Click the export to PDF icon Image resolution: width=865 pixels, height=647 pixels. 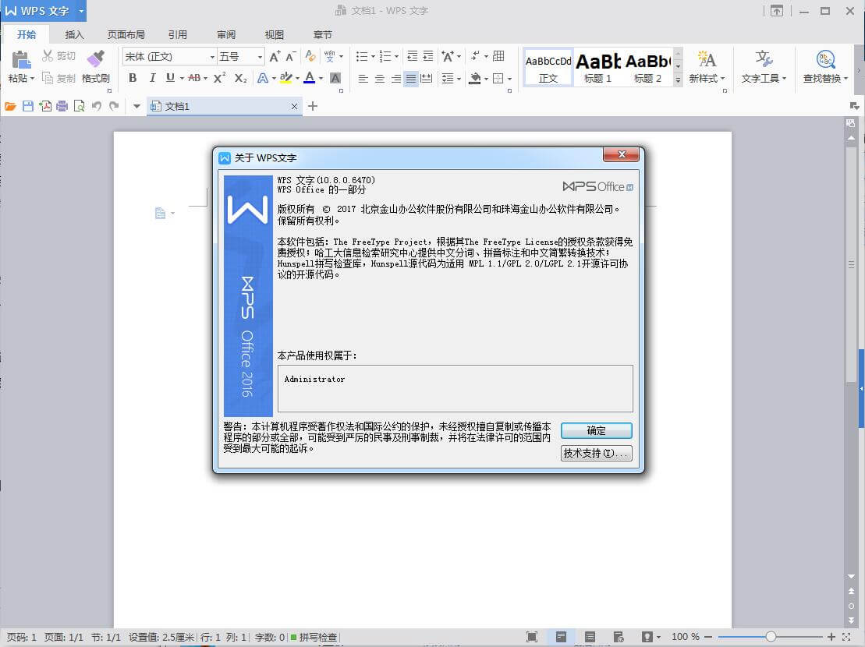click(x=45, y=106)
